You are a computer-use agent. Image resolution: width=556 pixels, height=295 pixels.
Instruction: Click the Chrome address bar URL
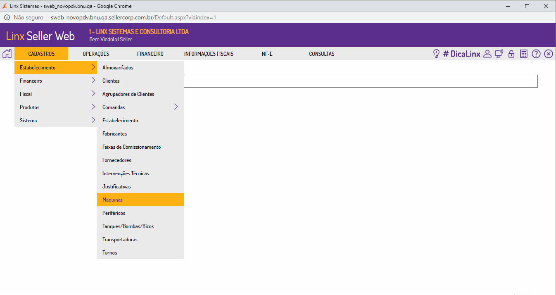tap(133, 18)
